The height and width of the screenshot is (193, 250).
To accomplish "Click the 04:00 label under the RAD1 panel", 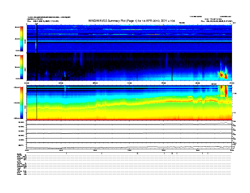I will [61, 83].
